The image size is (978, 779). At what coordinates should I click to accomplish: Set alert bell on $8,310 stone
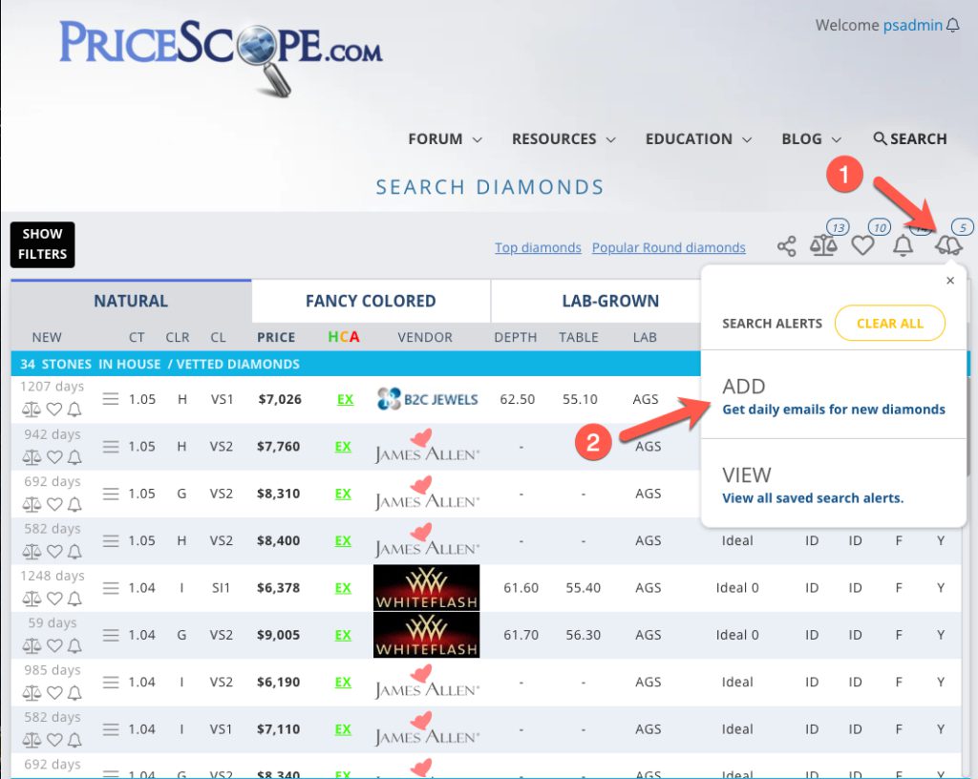pyautogui.click(x=74, y=504)
